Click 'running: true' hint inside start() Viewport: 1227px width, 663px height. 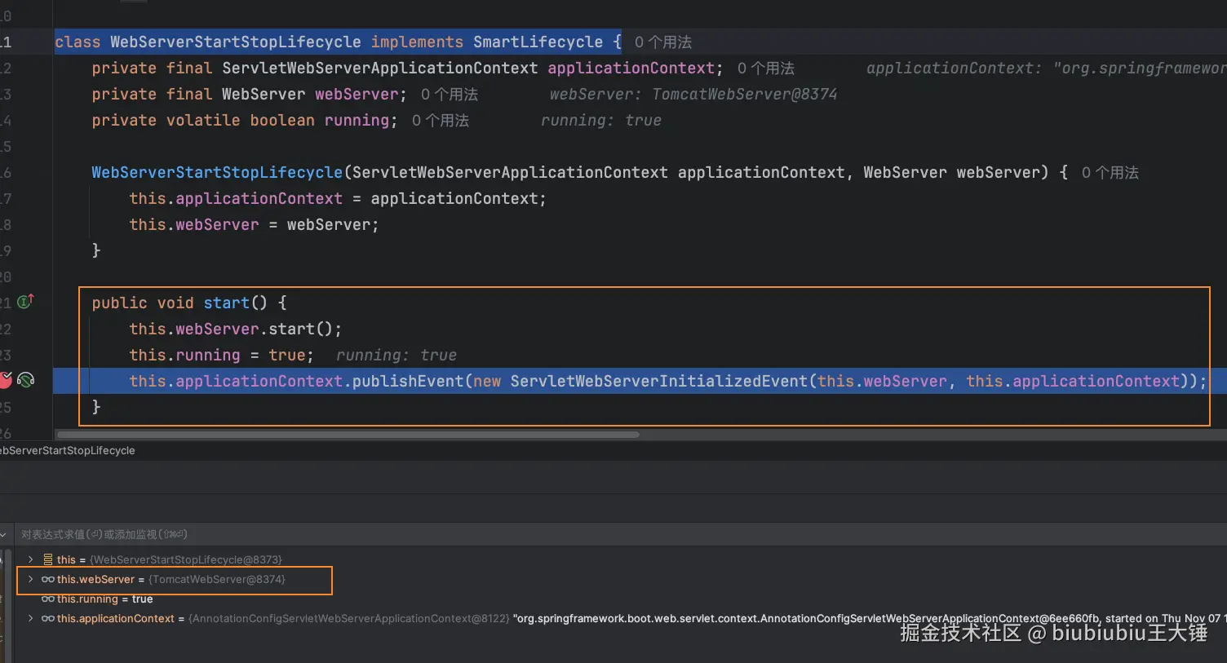coord(396,356)
